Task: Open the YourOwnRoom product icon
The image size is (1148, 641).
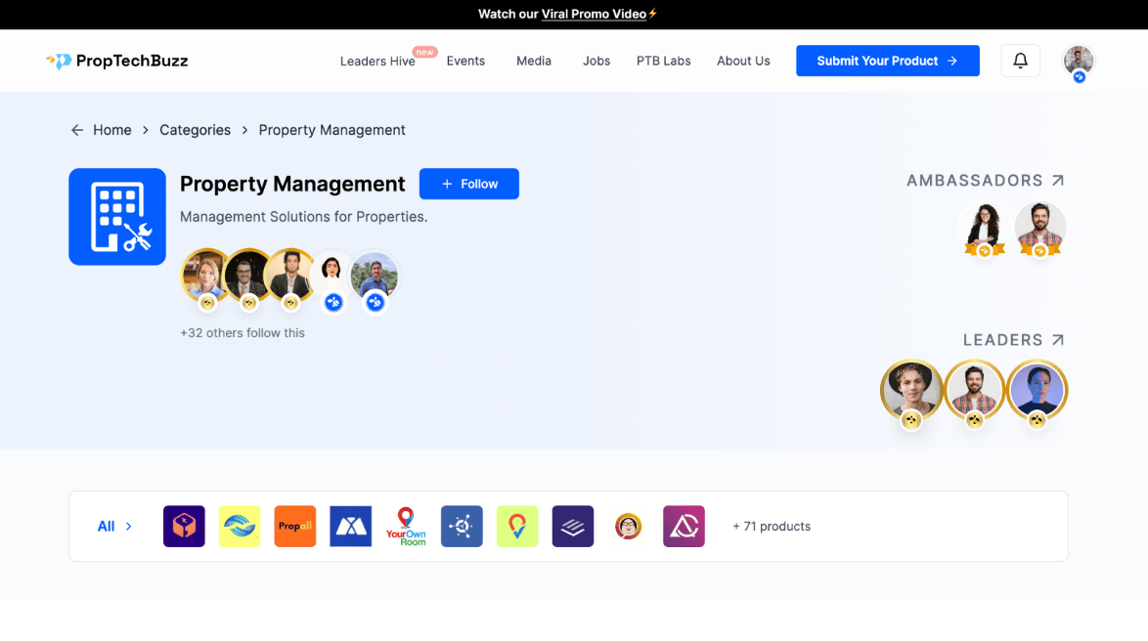Action: point(406,526)
